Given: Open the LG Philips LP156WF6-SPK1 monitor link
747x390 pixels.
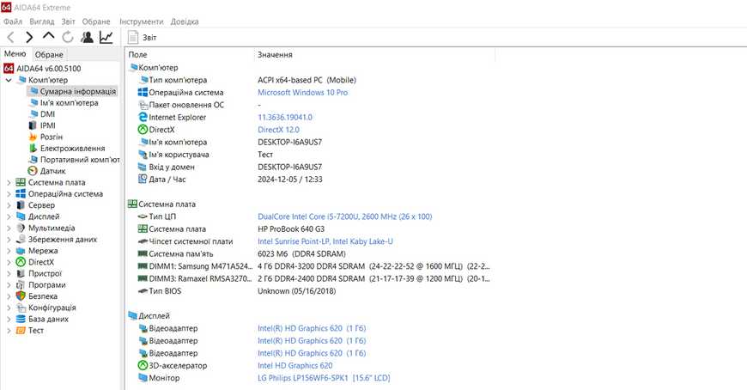Looking at the screenshot, I should point(324,378).
